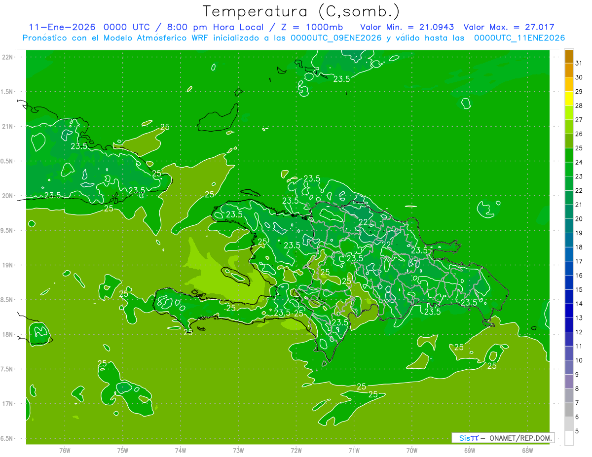
Task: Click the Sisπ – ONAMET/REP.DOM. logo box
Action: (x=503, y=438)
